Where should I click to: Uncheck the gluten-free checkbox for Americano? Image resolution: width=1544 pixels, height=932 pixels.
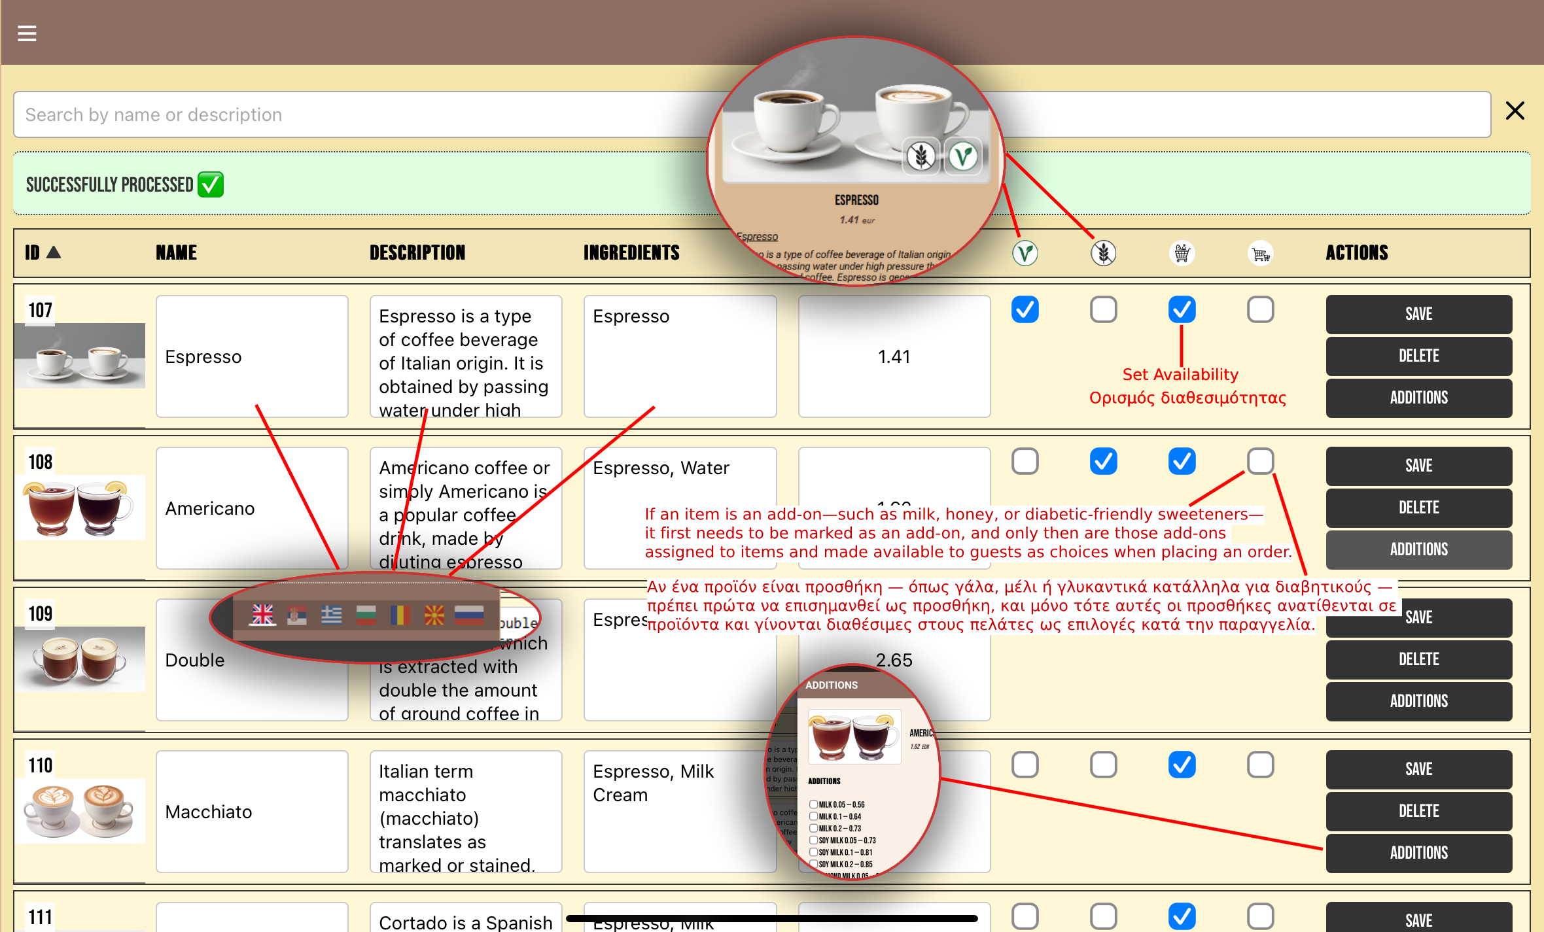1103,461
